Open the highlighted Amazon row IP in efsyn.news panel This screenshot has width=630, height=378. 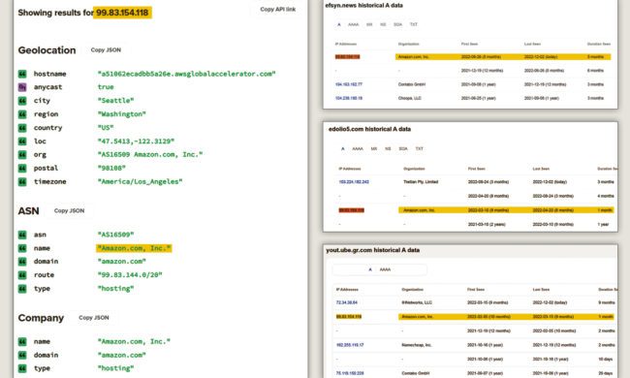coord(347,57)
